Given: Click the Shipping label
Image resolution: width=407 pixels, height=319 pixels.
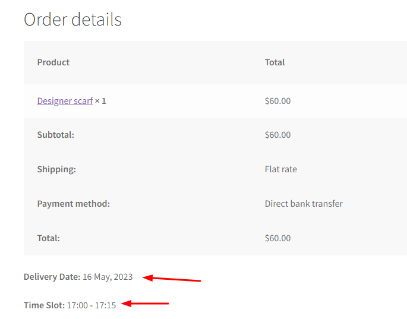Looking at the screenshot, I should click(x=56, y=169).
